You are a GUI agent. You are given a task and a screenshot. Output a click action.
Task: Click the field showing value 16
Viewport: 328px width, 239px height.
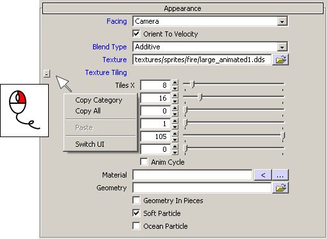coord(155,98)
